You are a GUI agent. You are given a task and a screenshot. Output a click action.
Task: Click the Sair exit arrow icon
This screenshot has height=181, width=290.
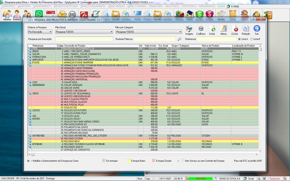[x=257, y=29]
